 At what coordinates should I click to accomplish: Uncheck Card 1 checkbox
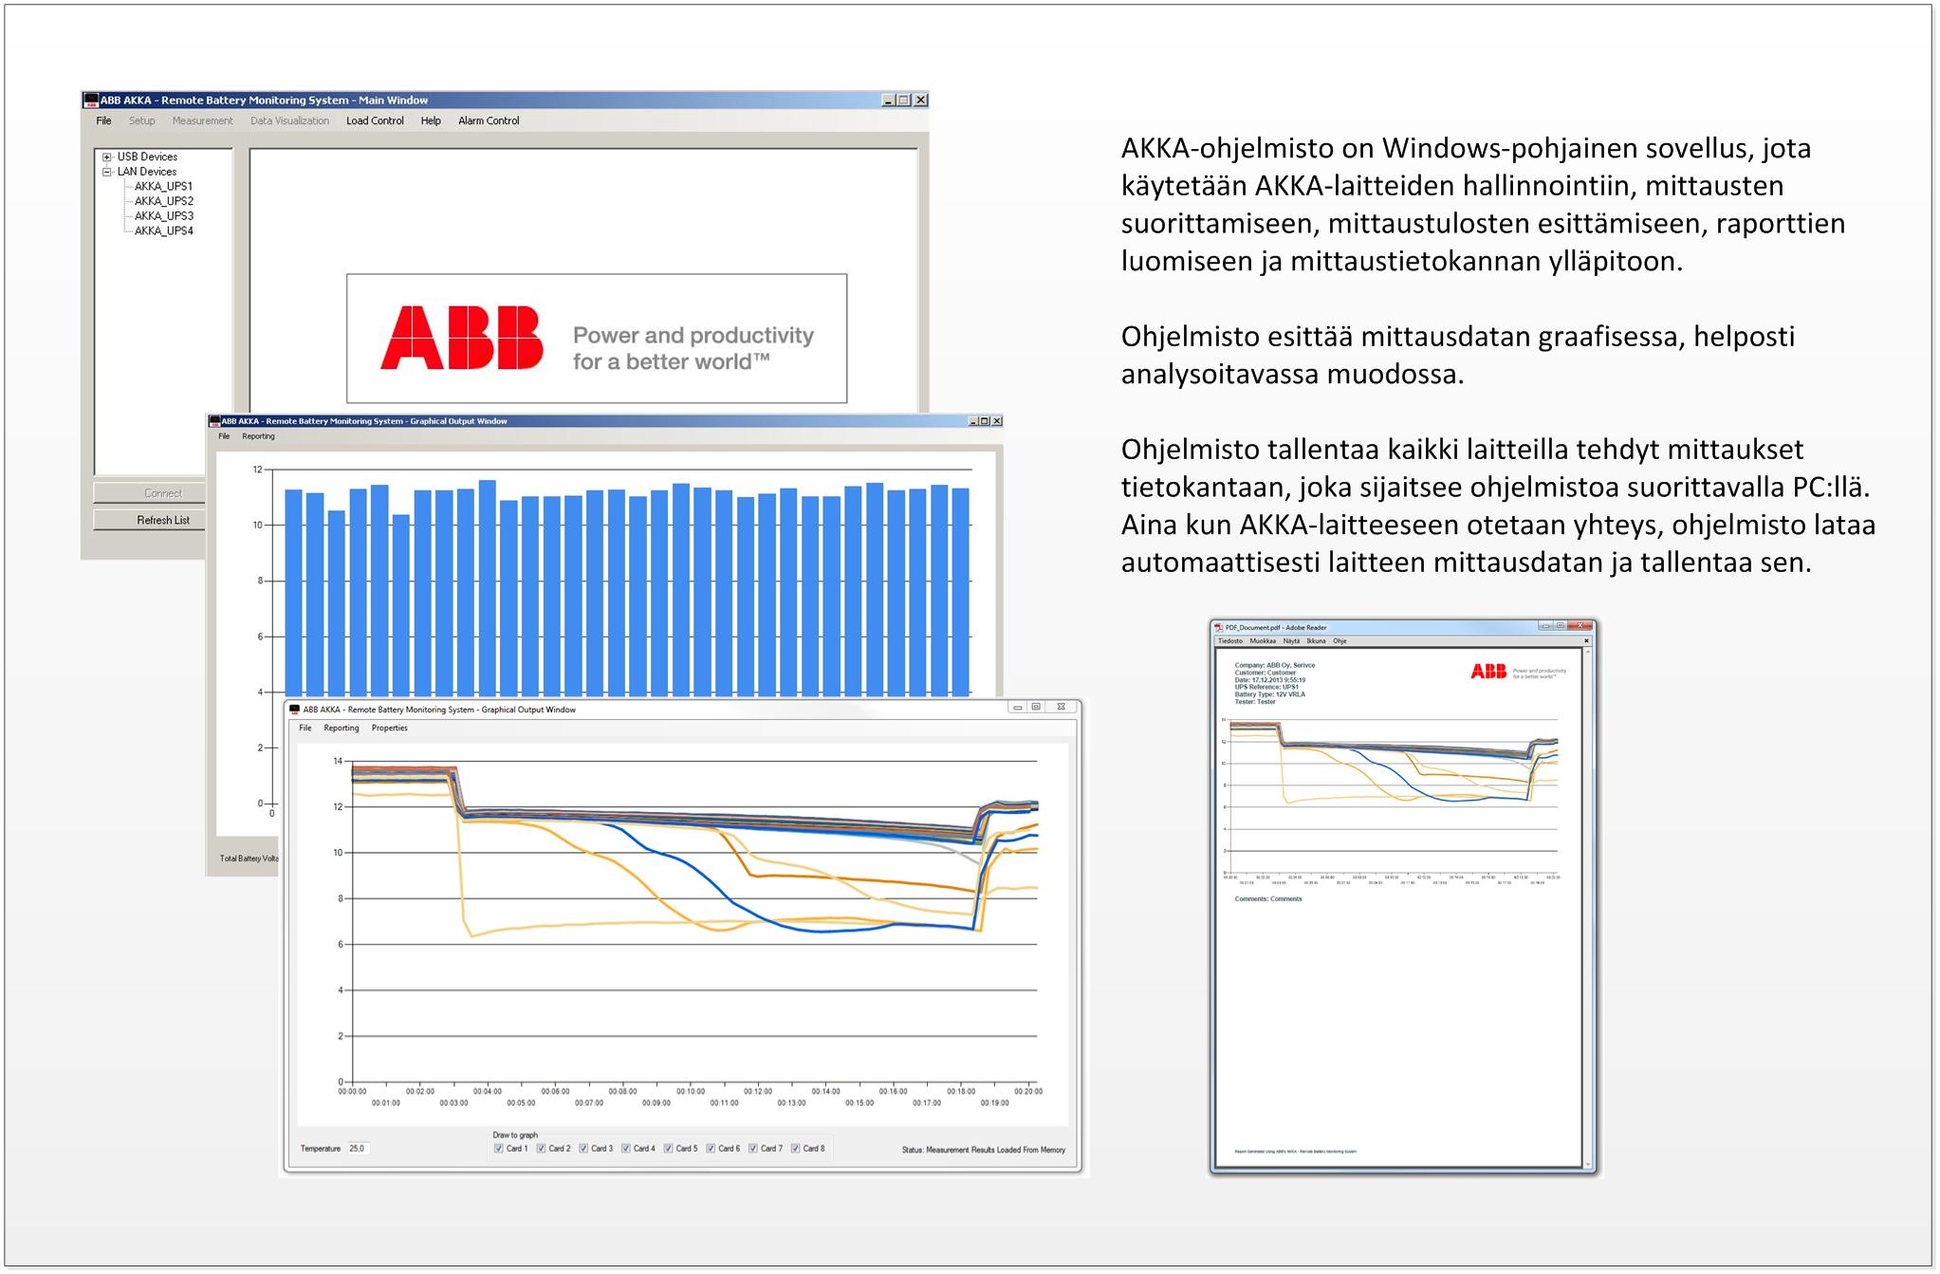pos(499,1149)
